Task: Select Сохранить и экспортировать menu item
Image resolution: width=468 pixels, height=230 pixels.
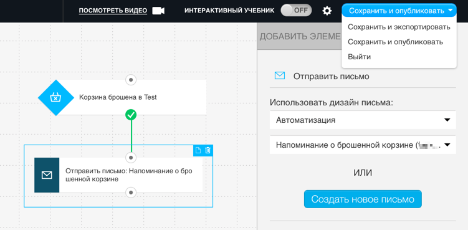Action: coord(399,27)
